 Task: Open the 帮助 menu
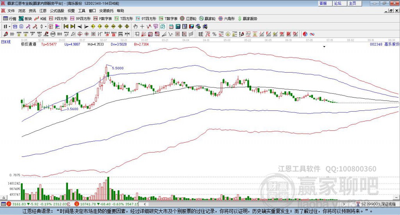(x=120, y=11)
